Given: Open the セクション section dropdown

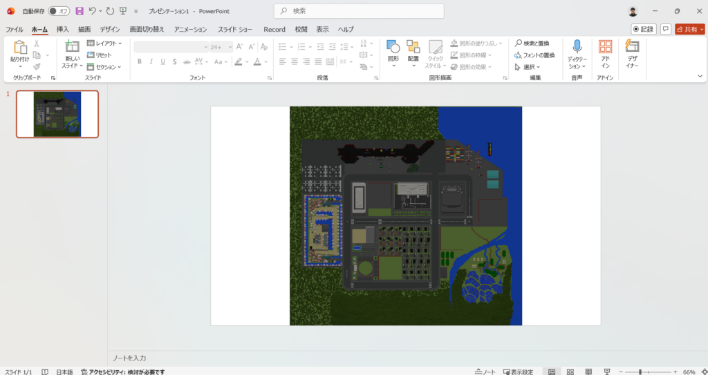Looking at the screenshot, I should [104, 67].
